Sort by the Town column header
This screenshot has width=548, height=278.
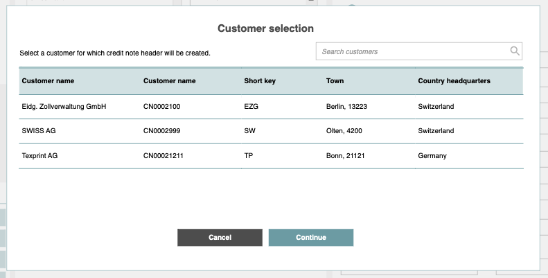(335, 81)
